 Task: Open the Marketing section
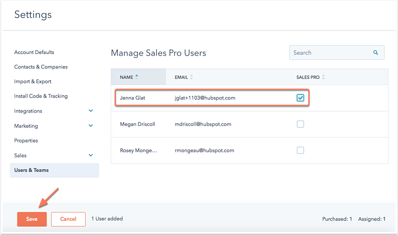(x=26, y=126)
